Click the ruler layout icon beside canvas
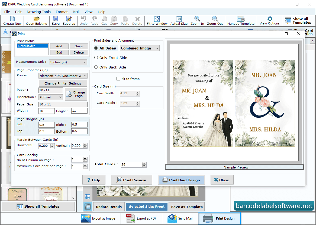 88,207
